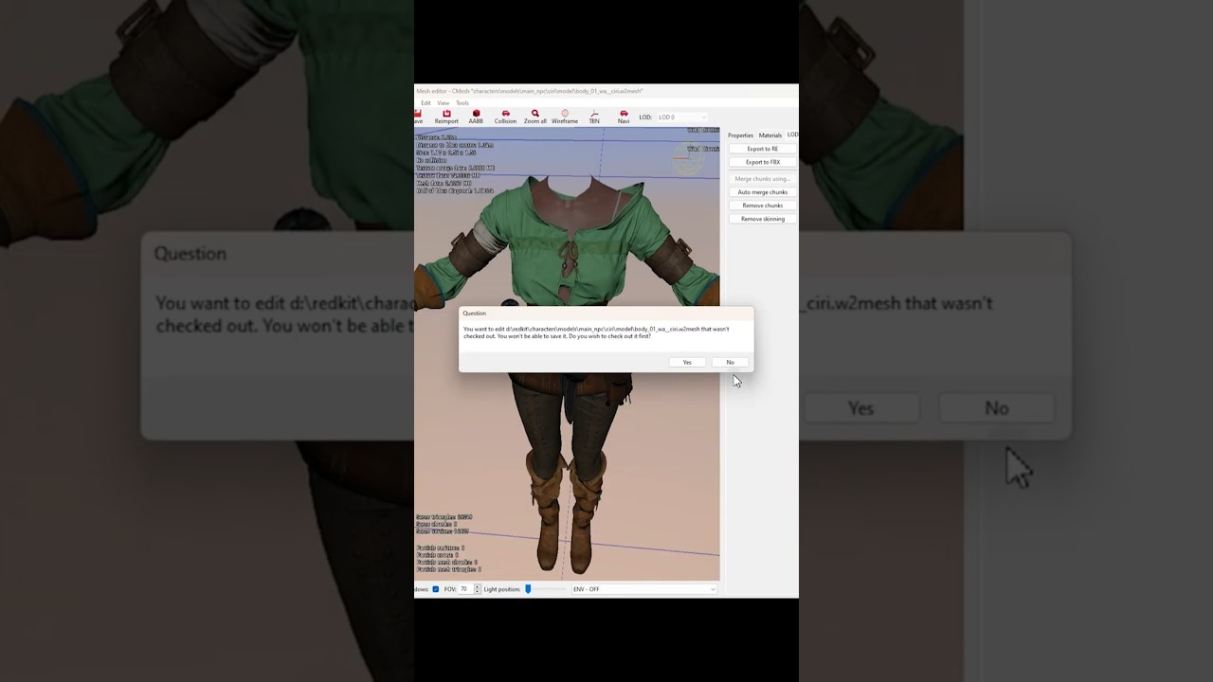Toggle the AABB bounding box icon
This screenshot has height=682, width=1213.
point(476,117)
